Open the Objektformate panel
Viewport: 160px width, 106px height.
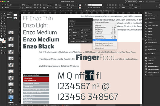pos(151,50)
